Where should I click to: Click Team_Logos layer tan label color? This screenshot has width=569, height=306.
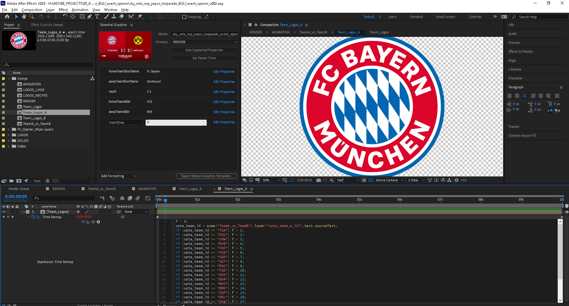click(x=28, y=212)
